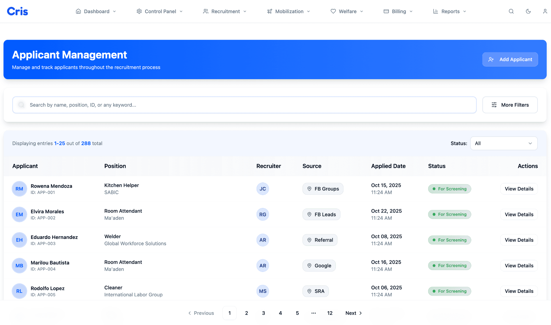Click the RM avatar for Rowena Mendoza
551x325 pixels.
click(19, 189)
